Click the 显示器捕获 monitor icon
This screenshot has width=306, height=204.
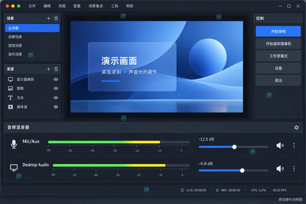pyautogui.click(x=10, y=79)
